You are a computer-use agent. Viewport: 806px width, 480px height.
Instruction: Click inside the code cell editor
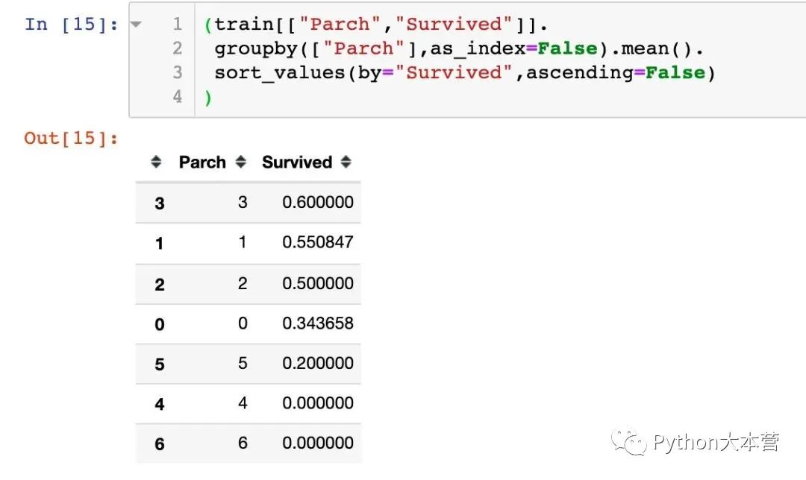pos(500,60)
